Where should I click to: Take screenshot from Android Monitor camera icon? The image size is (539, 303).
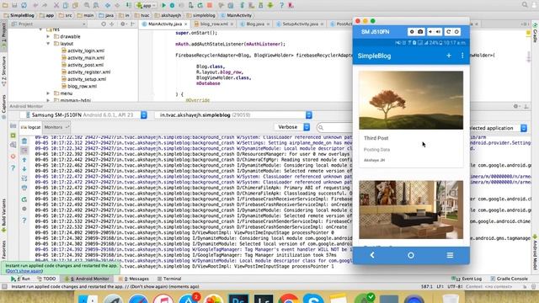click(x=13, y=125)
